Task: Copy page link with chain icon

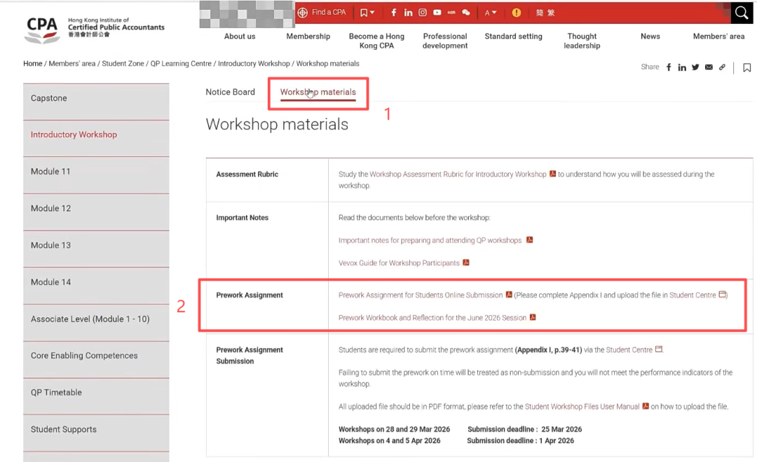Action: click(722, 67)
